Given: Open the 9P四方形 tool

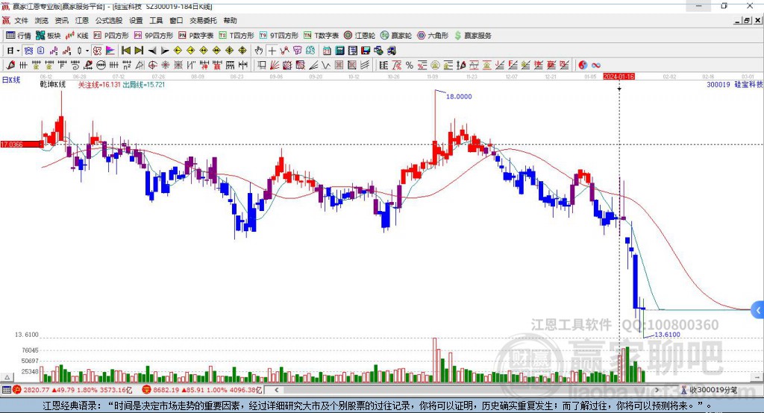Looking at the screenshot, I should click(154, 36).
